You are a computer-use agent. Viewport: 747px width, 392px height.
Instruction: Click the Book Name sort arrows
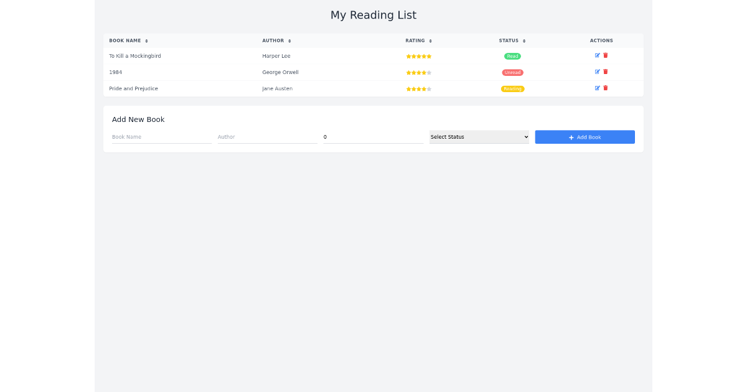(x=146, y=40)
